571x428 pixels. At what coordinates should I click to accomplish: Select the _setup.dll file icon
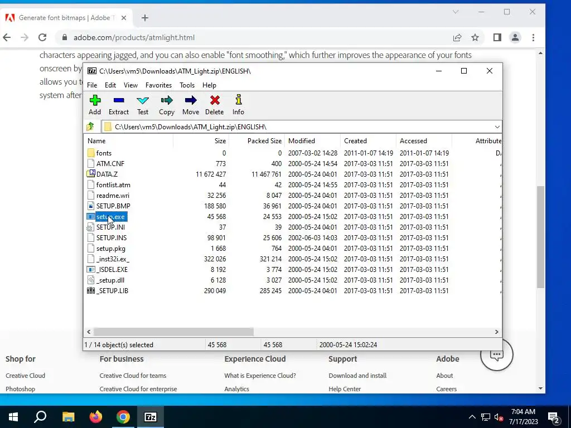click(x=91, y=280)
